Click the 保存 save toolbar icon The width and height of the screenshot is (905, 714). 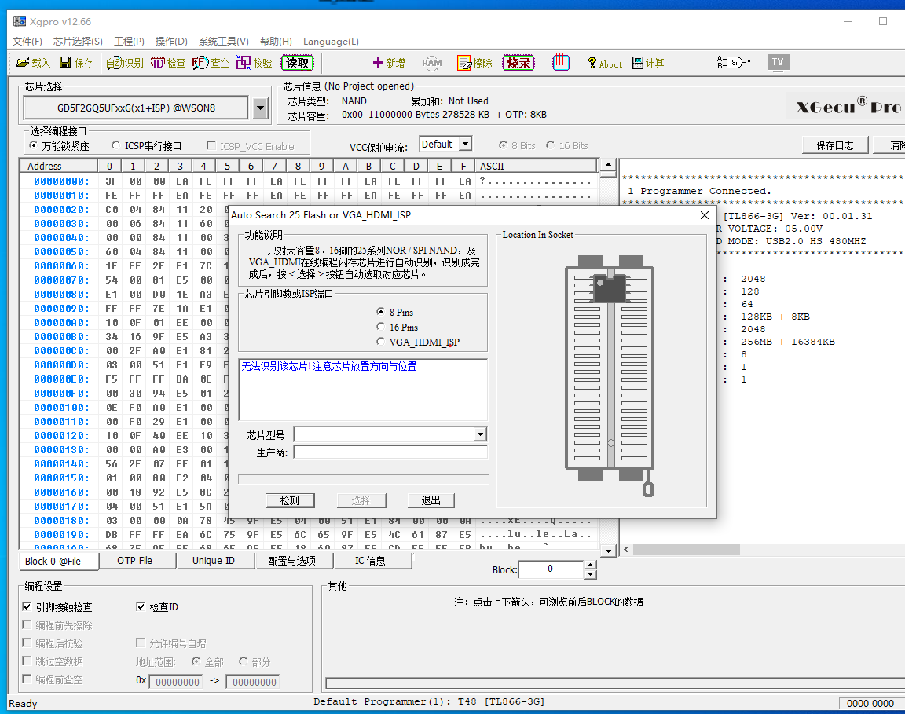pos(76,63)
